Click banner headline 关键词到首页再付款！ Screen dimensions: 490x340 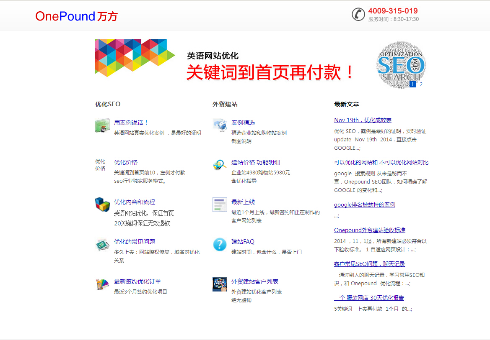[x=270, y=72]
